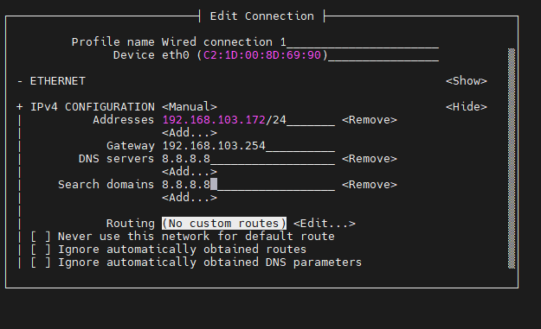Click the vertical scrollbar on the right
This screenshot has height=329, width=541.
[512, 158]
